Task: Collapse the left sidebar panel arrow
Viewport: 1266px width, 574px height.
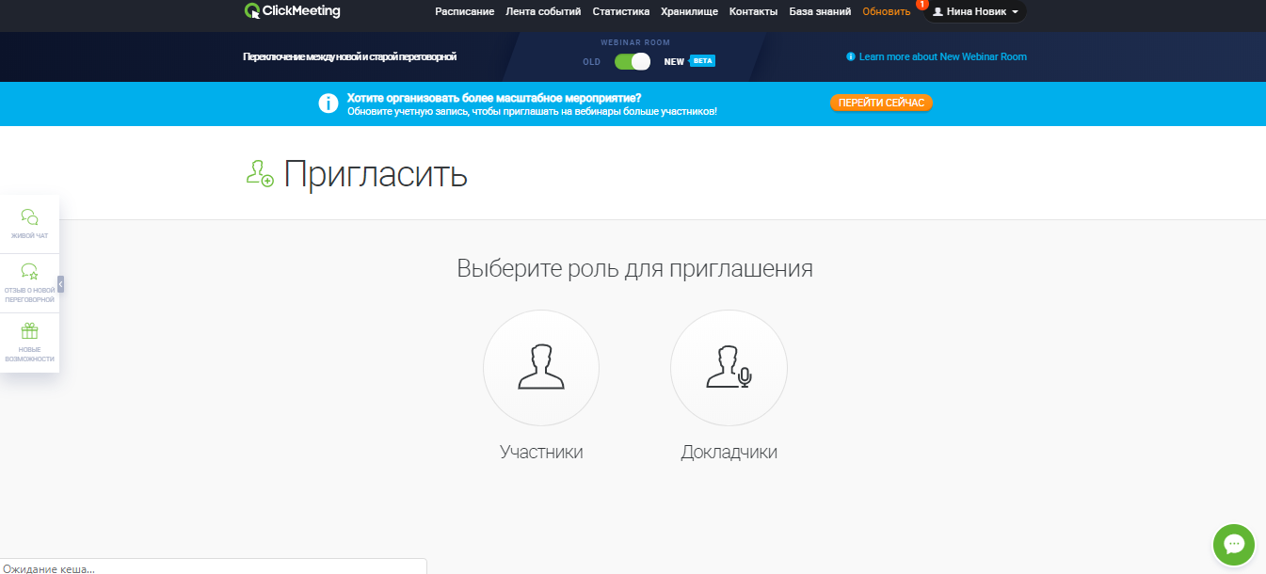Action: tap(60, 283)
